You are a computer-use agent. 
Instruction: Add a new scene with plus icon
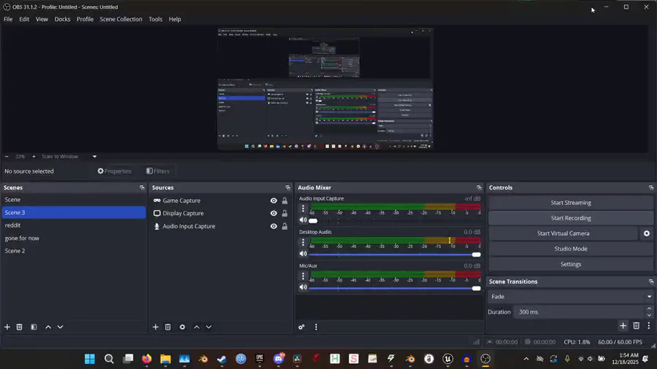(7, 327)
